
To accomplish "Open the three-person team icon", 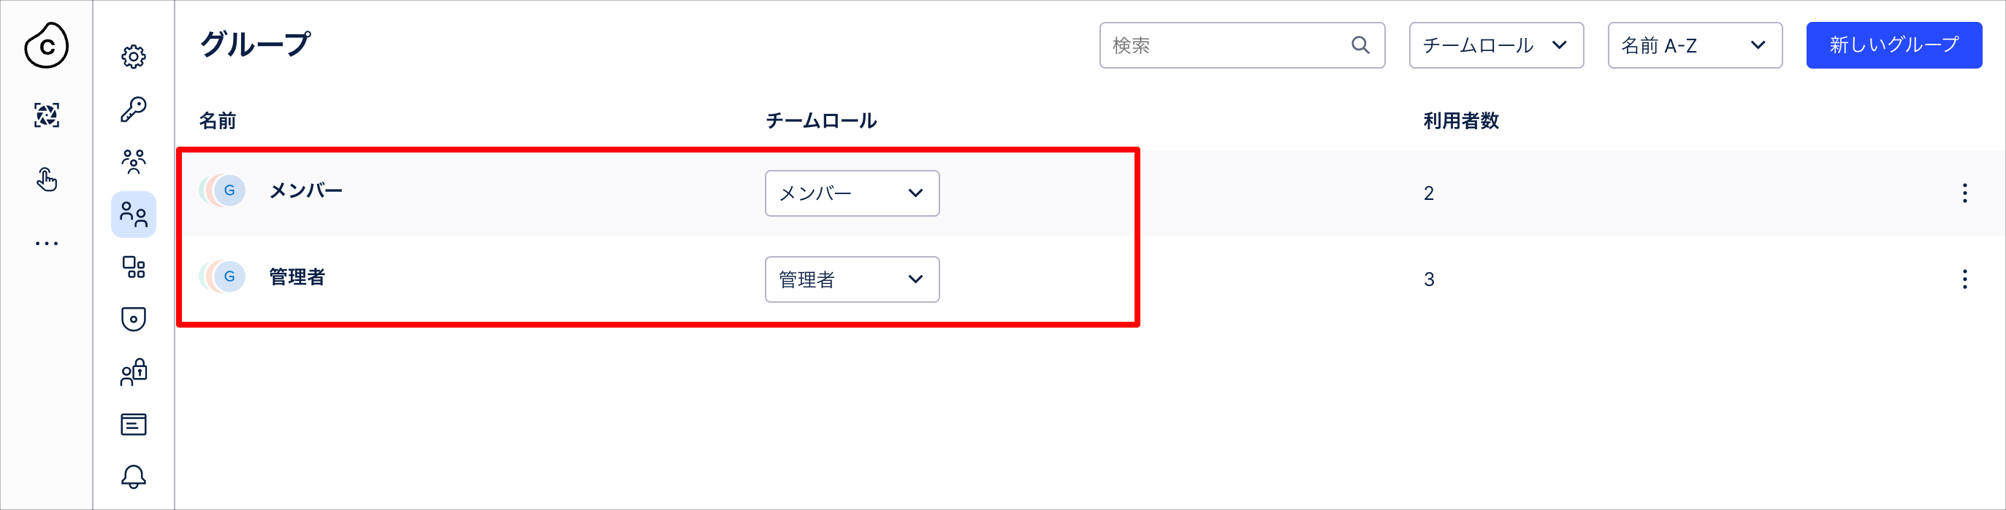I will click(133, 162).
